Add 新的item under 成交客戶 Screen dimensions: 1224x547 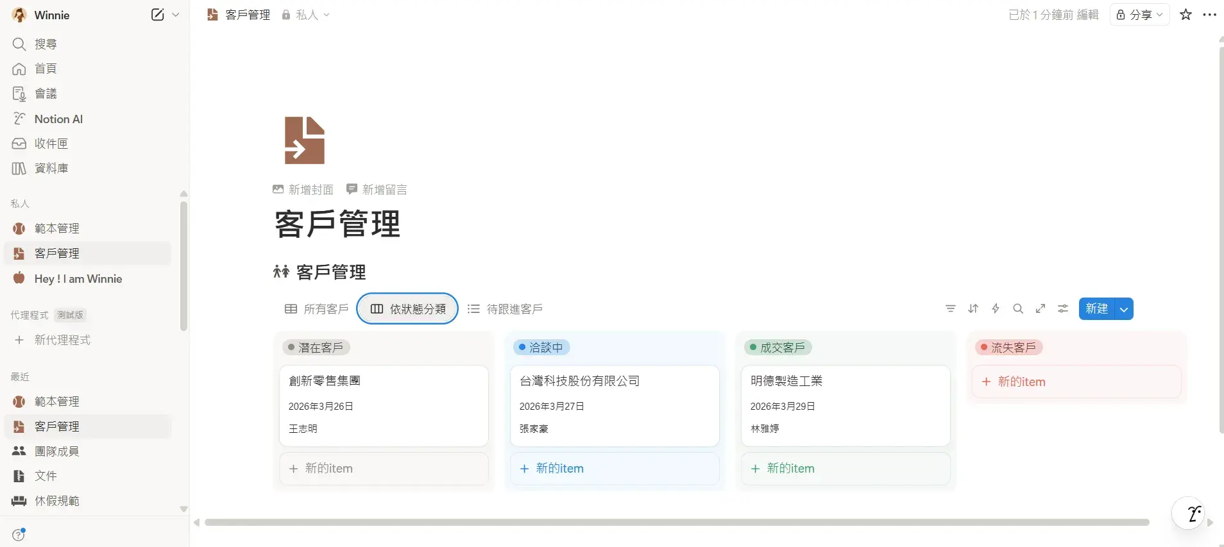[846, 469]
